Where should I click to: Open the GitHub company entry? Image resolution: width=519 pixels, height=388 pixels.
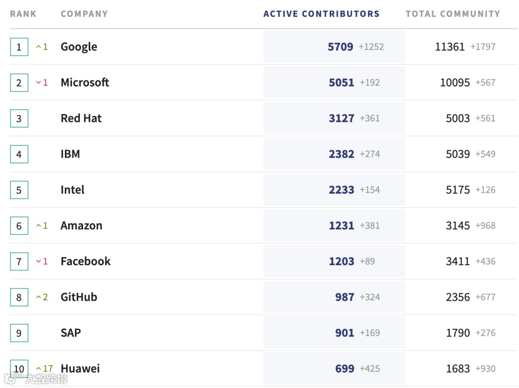(79, 297)
